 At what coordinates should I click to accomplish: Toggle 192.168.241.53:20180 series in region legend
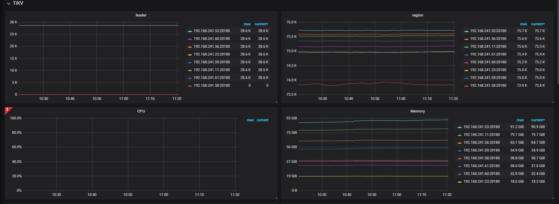[x=488, y=31]
